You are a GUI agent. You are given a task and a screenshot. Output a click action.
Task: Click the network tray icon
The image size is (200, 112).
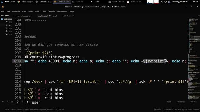point(169,2)
